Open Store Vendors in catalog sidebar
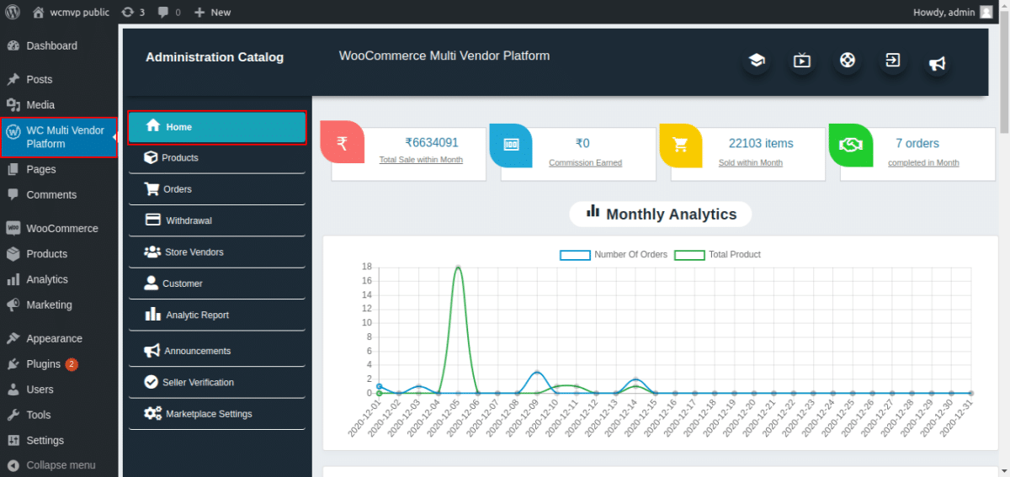The height and width of the screenshot is (477, 1010). tap(194, 252)
